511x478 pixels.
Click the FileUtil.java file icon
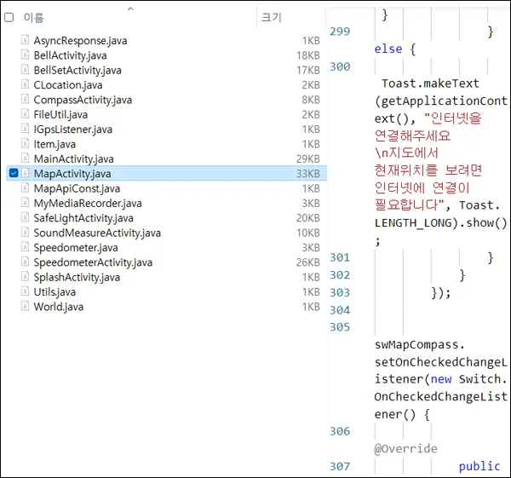click(25, 113)
